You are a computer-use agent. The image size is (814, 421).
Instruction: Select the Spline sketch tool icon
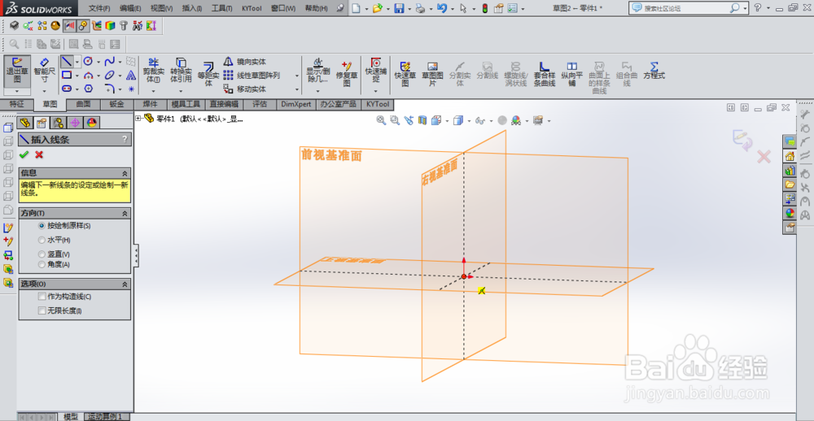pos(110,62)
